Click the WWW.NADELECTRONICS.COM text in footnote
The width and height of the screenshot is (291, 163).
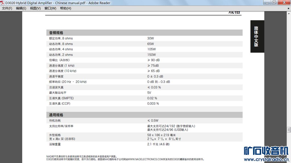click(x=145, y=159)
